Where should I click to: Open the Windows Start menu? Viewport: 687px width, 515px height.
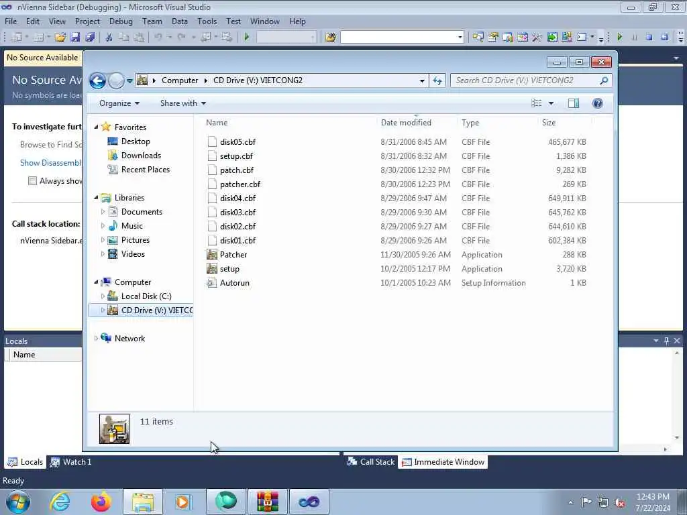(18, 502)
